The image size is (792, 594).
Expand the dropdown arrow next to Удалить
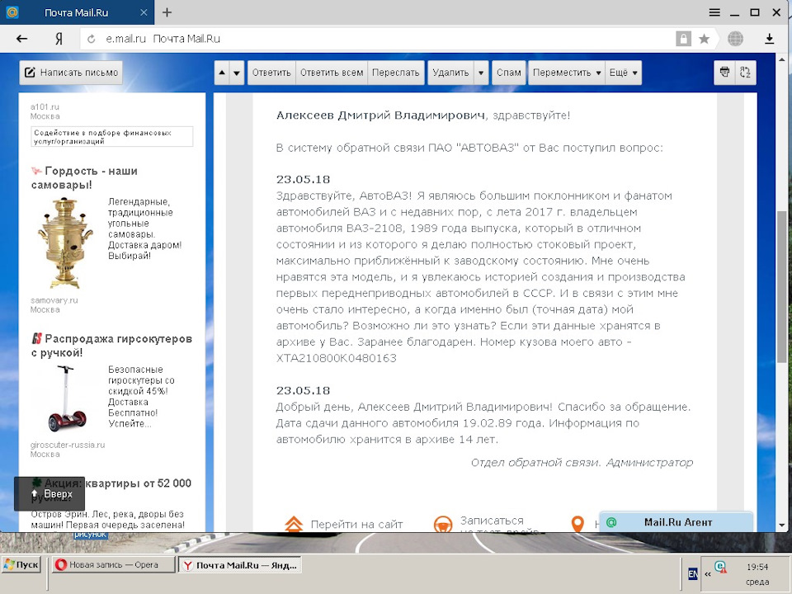coord(481,73)
